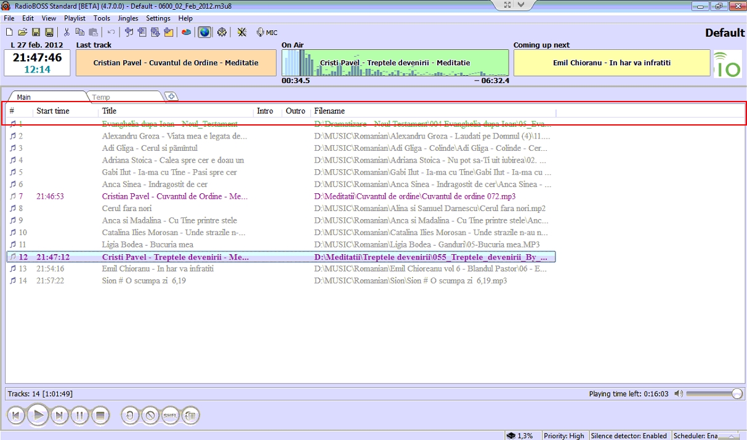Open the Edit menu
This screenshot has width=747, height=440.
(x=28, y=18)
